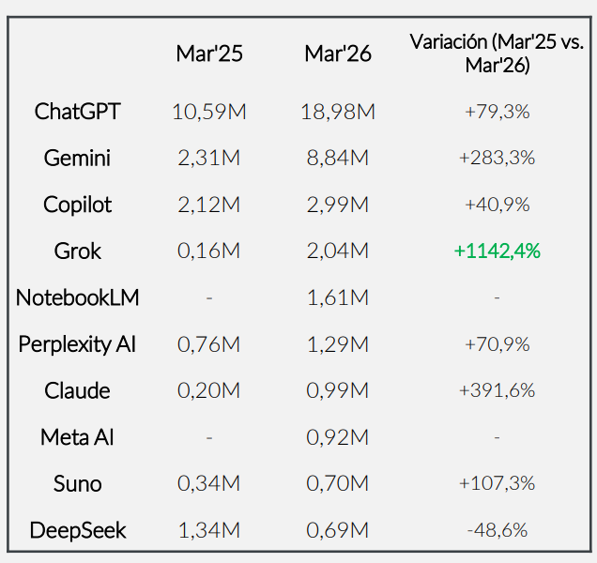
Task: Click the green +1142,4% value
Action: 497,251
